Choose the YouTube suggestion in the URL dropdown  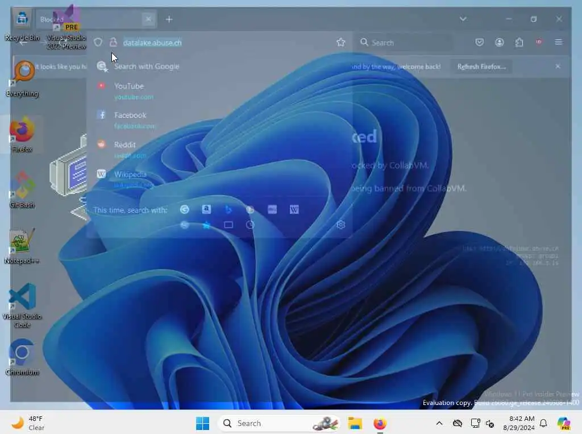pos(219,91)
